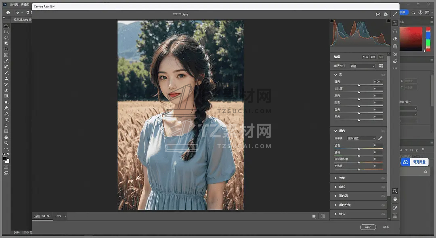Toggle visibility eye for 亮 section

click(x=383, y=75)
